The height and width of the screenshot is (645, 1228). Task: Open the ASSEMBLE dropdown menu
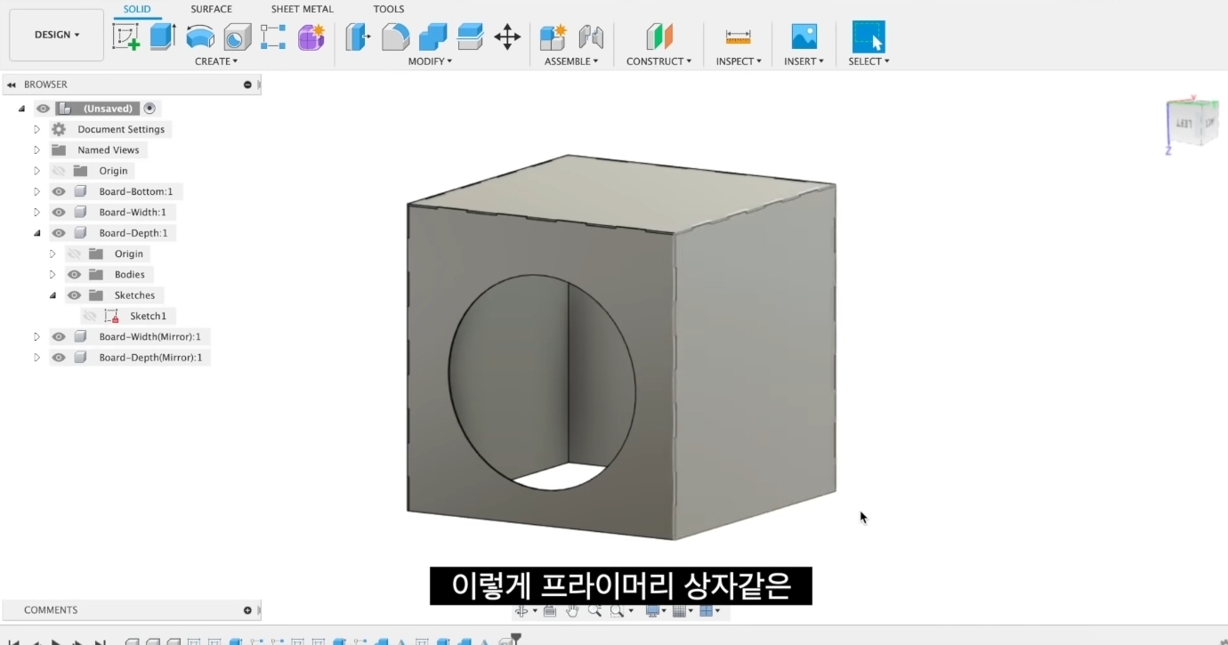point(571,61)
